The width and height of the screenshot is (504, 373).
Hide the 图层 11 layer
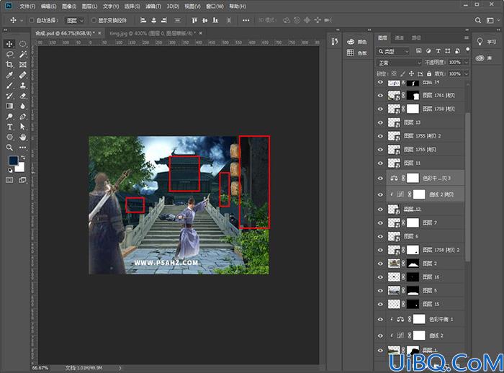(380, 163)
